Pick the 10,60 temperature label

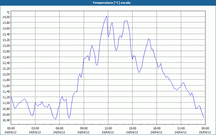6,114
